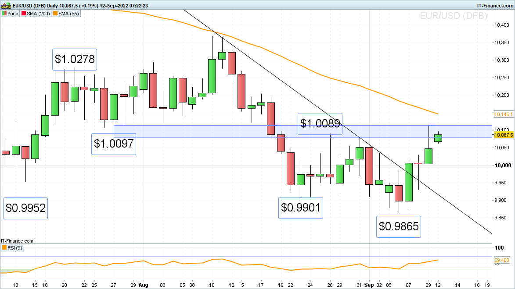Click the $0.9952 price annotation
The width and height of the screenshot is (515, 289).
click(25, 208)
